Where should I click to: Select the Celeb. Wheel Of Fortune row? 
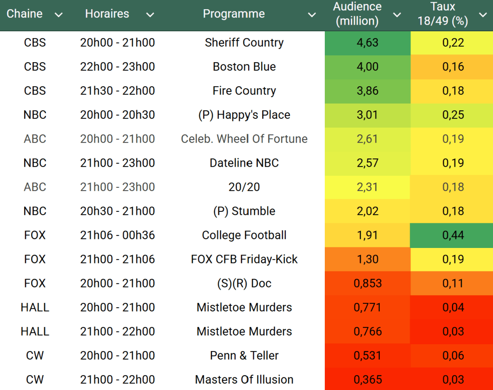coord(244,139)
